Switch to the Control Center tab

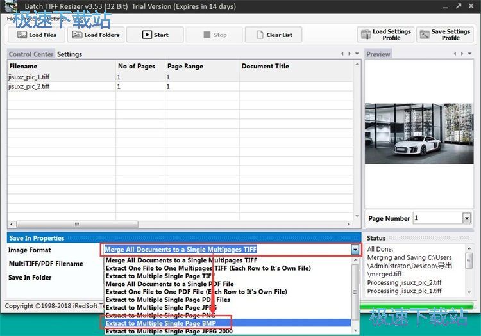tap(31, 54)
